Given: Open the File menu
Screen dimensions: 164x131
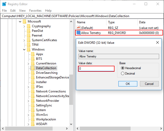Looking at the screenshot, I should [x=4, y=11].
